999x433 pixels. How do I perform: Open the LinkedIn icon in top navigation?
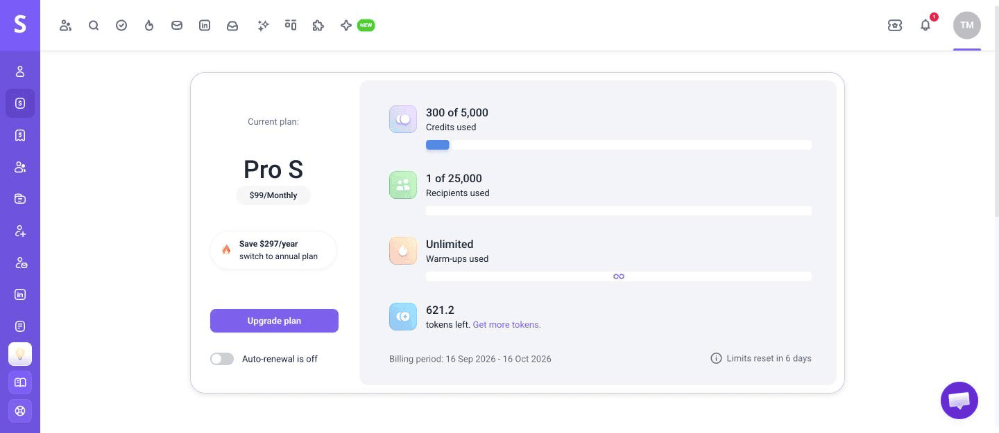[x=205, y=26]
